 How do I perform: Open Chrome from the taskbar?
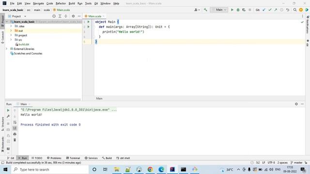click(x=150, y=170)
